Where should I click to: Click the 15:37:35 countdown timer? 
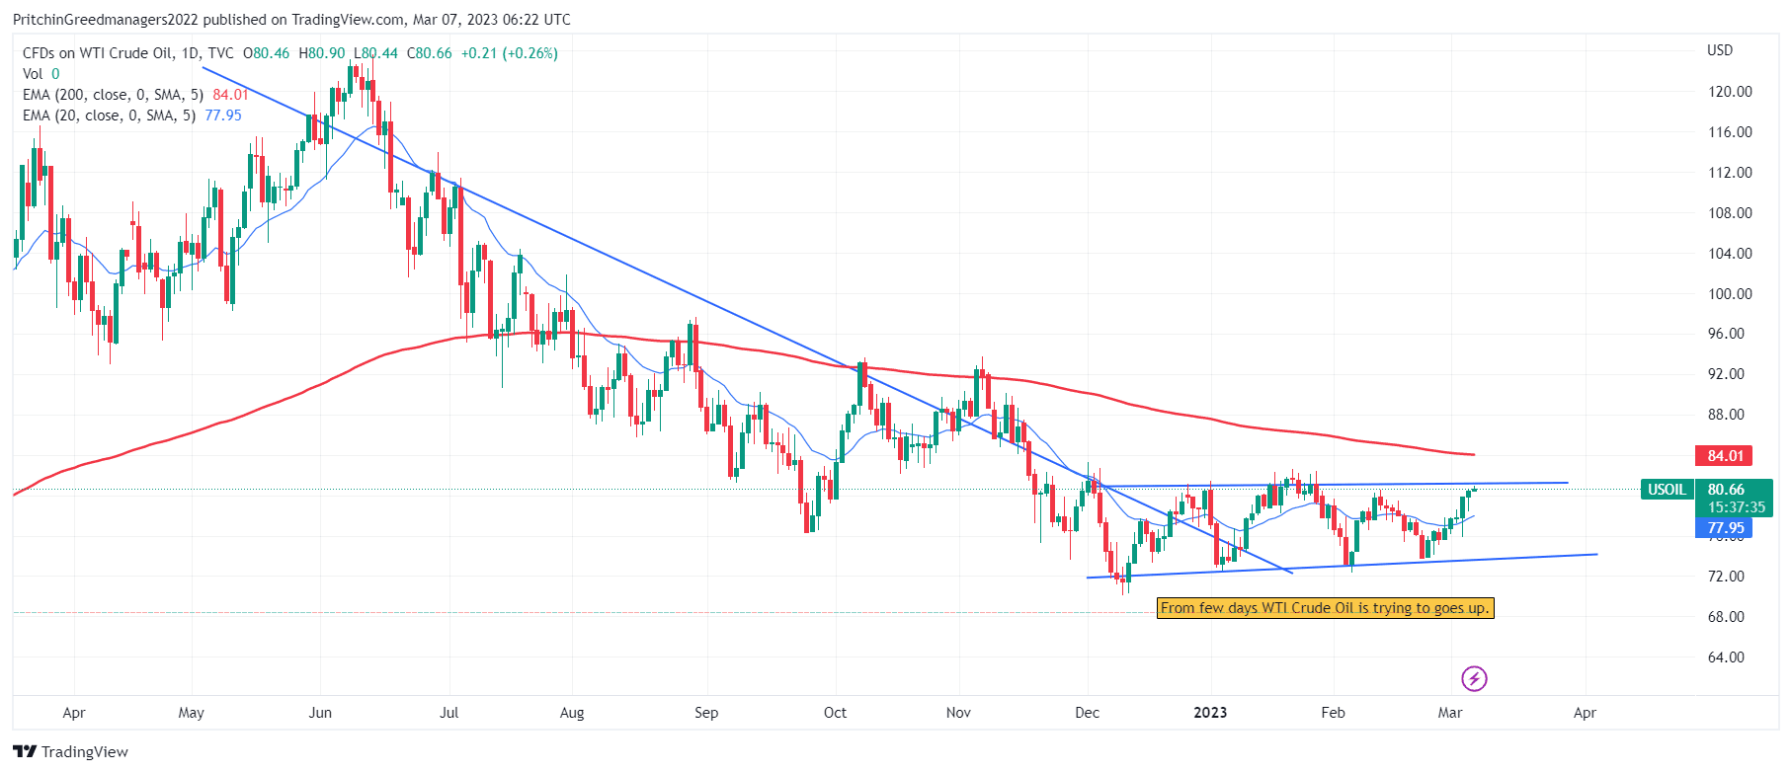pyautogui.click(x=1736, y=507)
